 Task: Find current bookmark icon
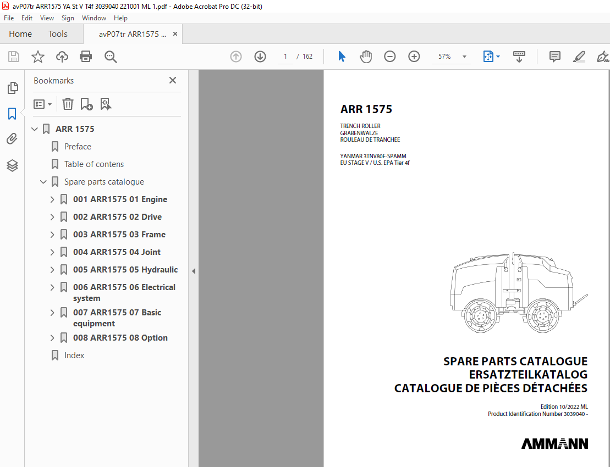pyautogui.click(x=106, y=104)
